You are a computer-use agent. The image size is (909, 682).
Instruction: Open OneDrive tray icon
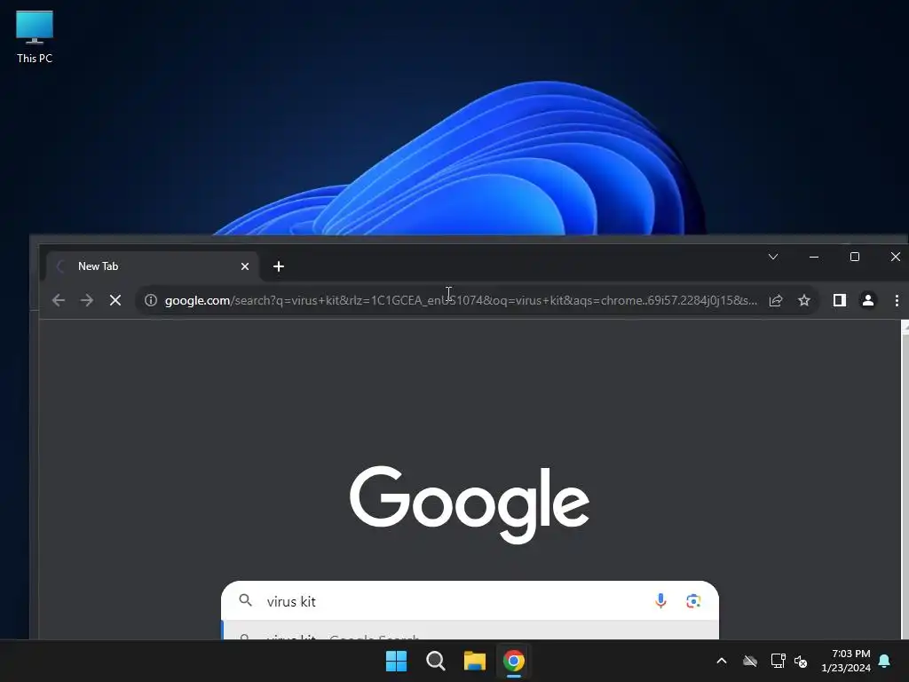[x=750, y=661]
